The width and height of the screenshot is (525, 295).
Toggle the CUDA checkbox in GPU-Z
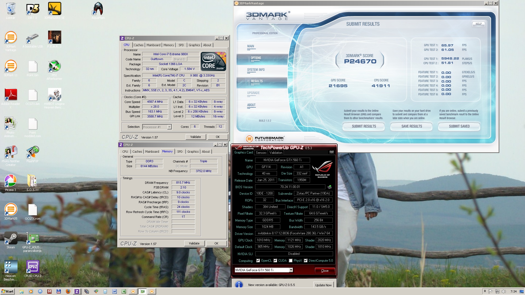point(275,261)
